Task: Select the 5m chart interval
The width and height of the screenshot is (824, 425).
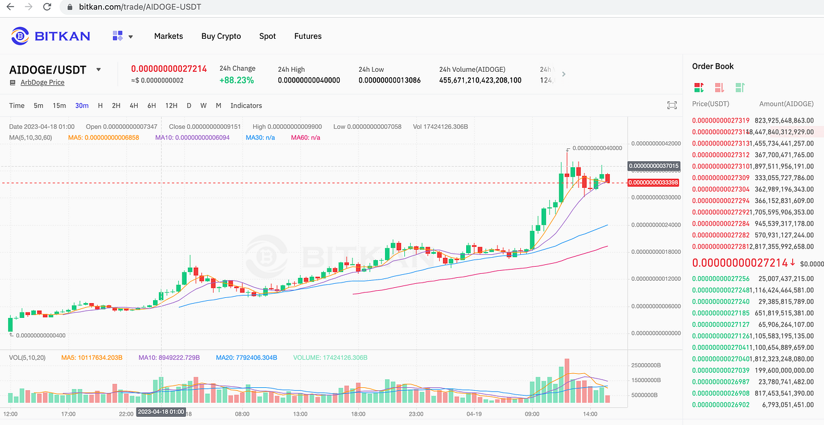Action: [x=38, y=105]
